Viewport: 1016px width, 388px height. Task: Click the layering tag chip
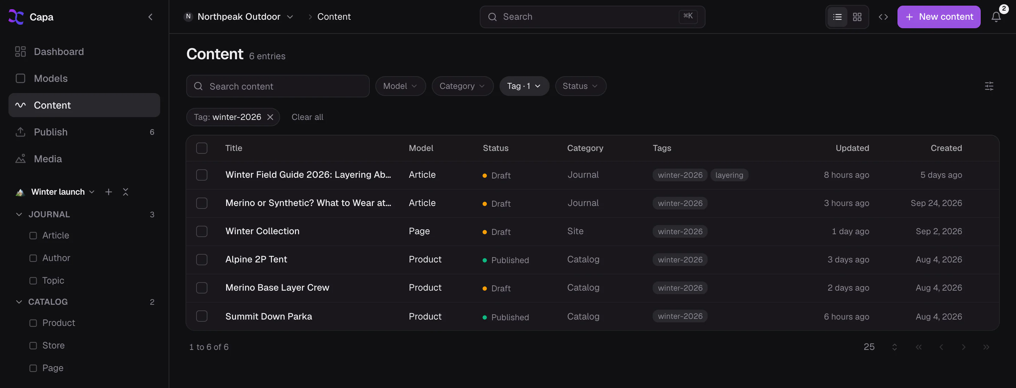[x=729, y=175]
